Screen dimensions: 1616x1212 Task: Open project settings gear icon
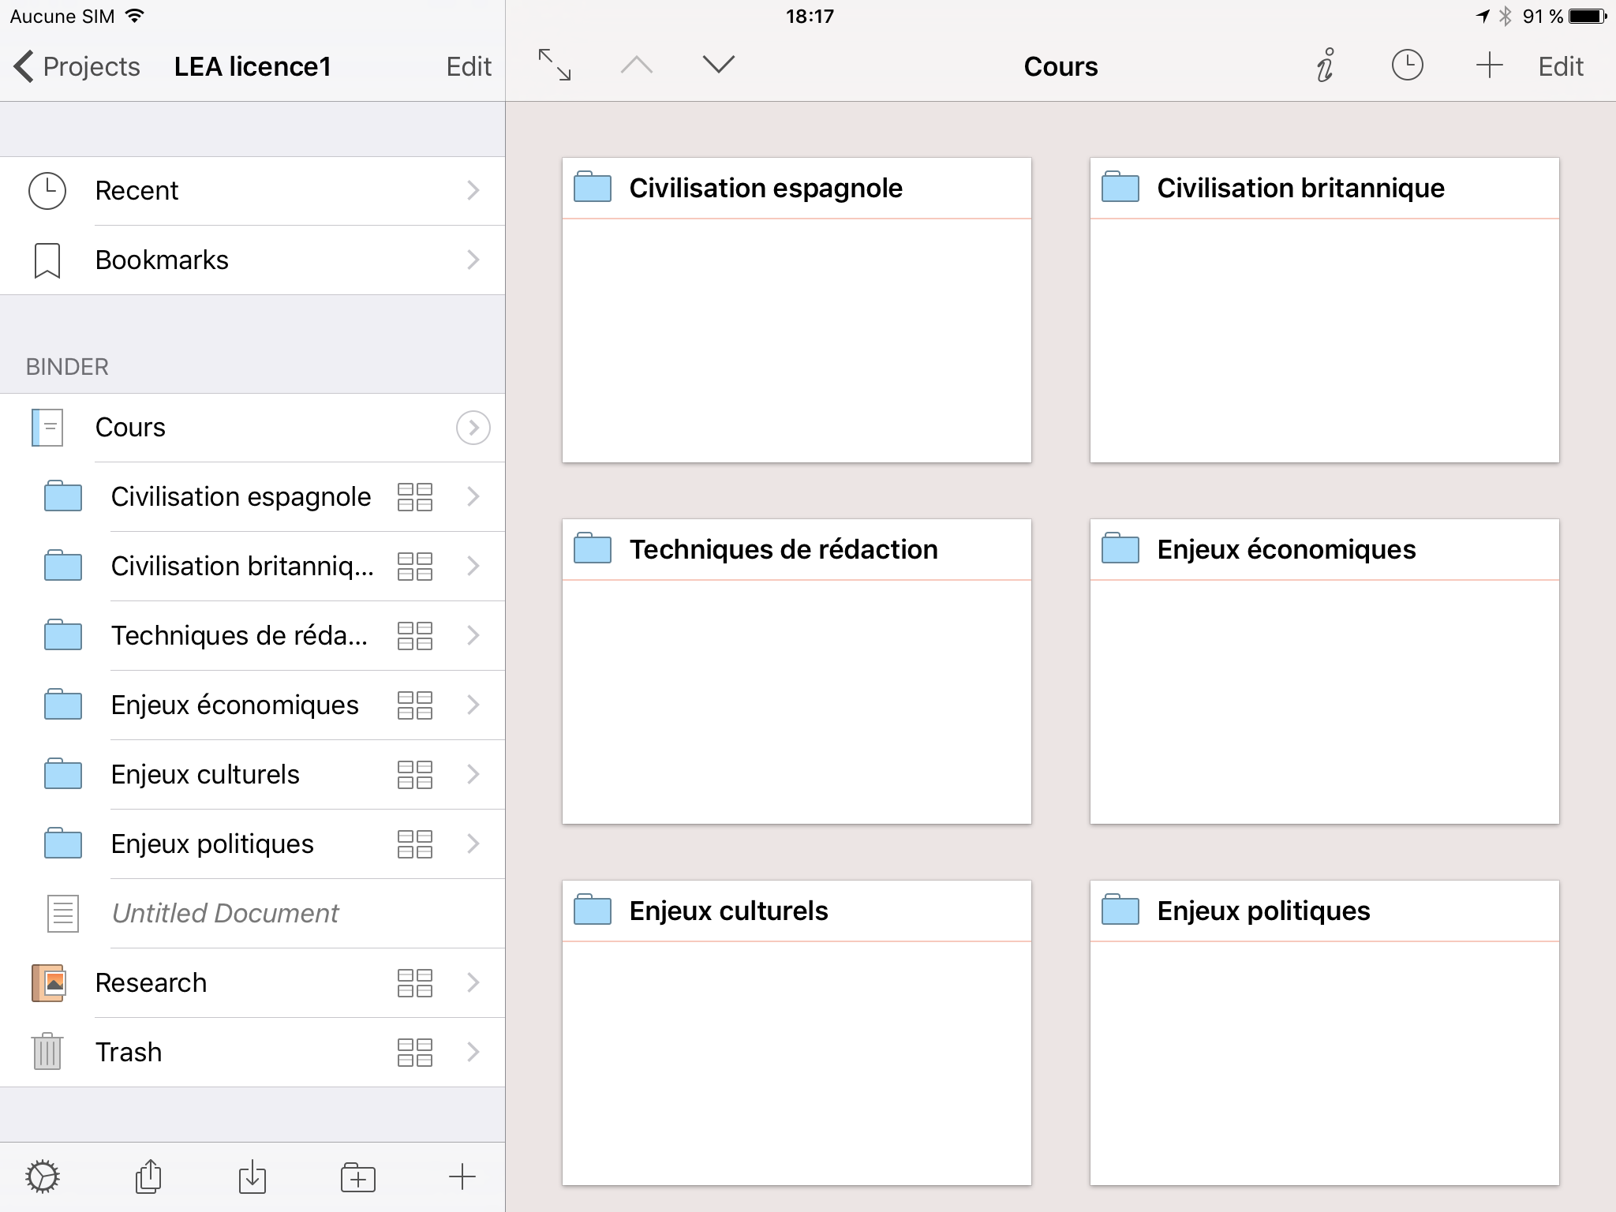click(x=43, y=1177)
